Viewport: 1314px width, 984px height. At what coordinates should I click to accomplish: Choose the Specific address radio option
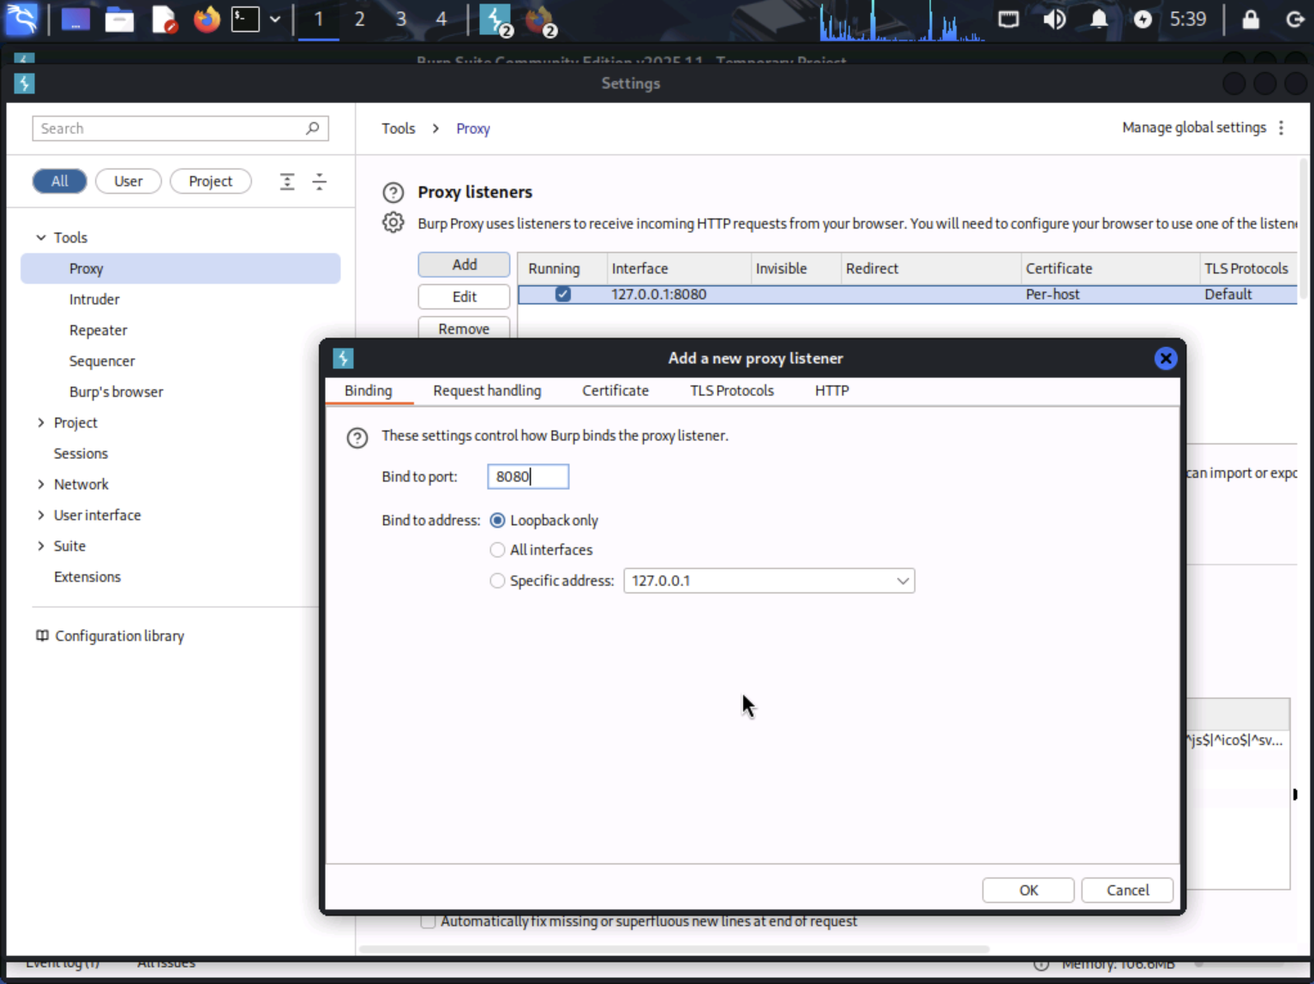coord(497,581)
